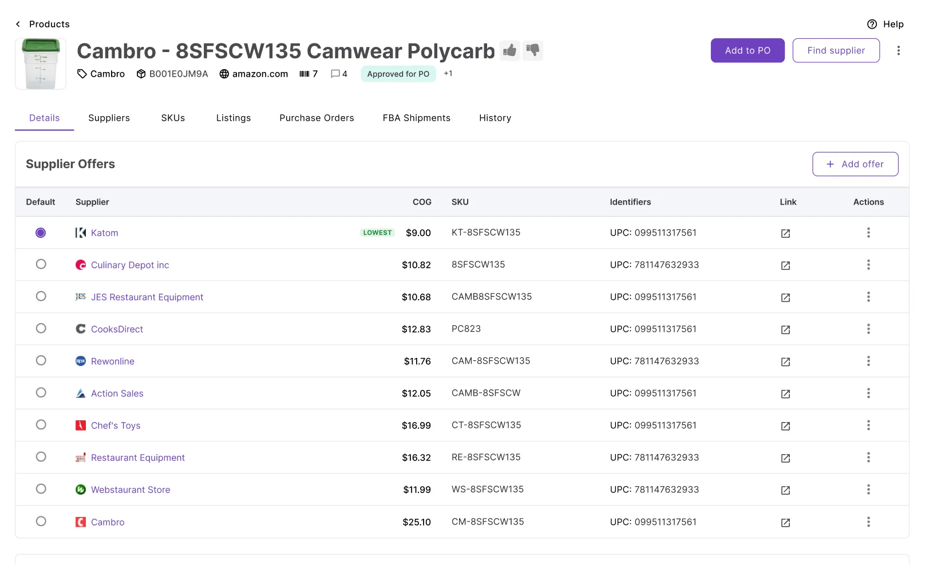Open actions menu for Katom row
Screen dimensions: 925x565
(868, 233)
